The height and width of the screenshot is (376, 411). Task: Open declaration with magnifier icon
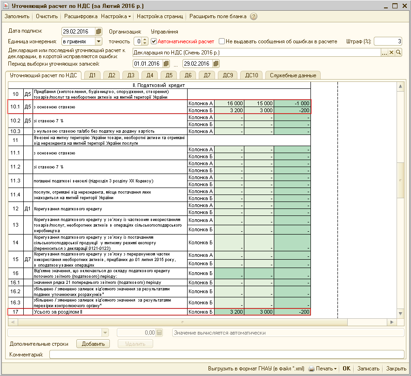pyautogui.click(x=398, y=53)
